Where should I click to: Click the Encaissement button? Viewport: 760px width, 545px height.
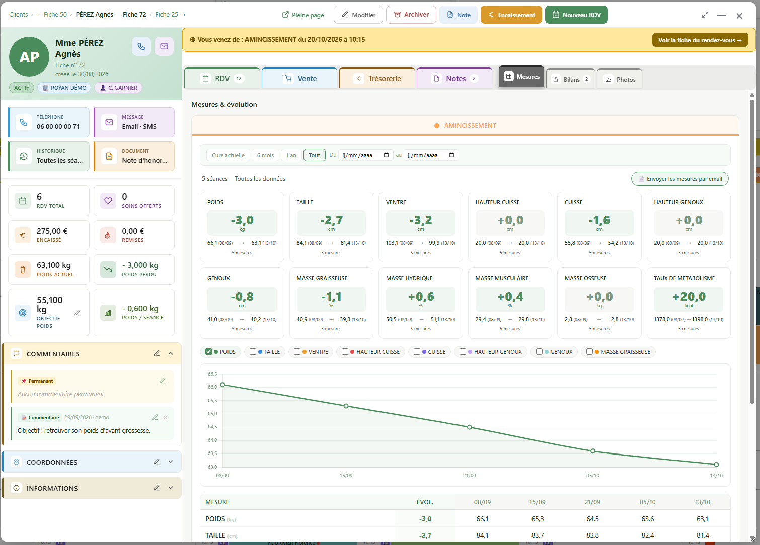click(511, 15)
